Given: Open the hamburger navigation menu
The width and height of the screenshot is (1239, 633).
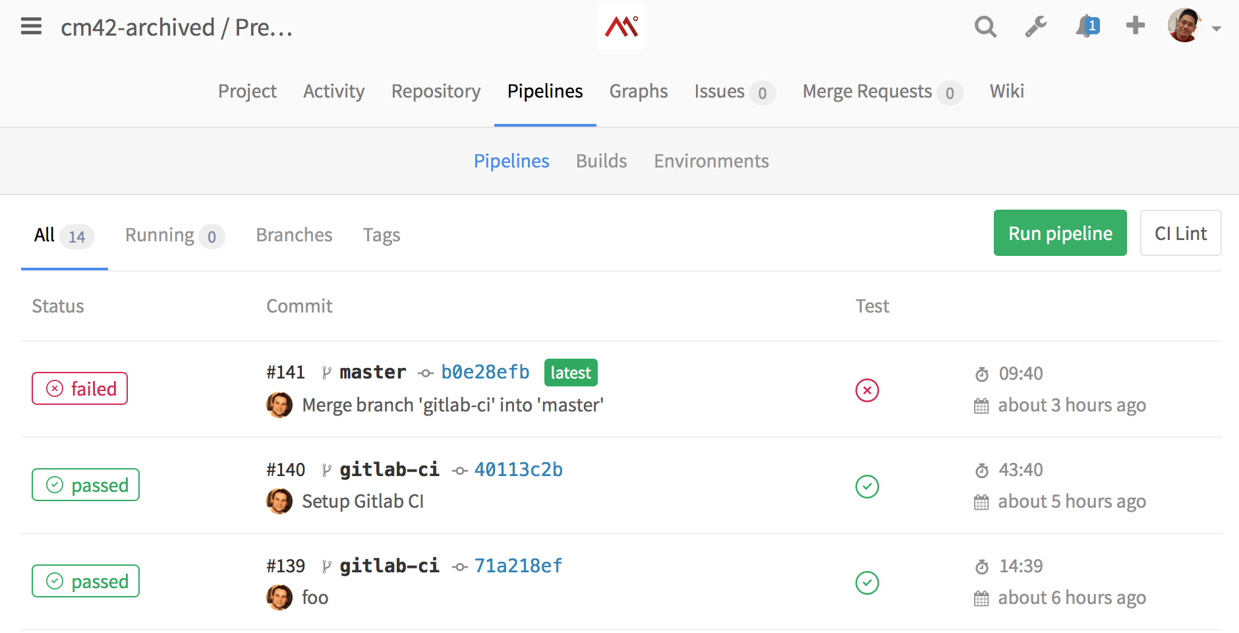Looking at the screenshot, I should point(31,26).
